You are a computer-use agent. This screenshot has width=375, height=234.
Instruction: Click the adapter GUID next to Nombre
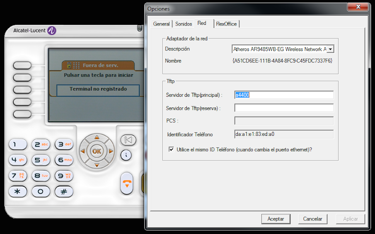tap(283, 61)
